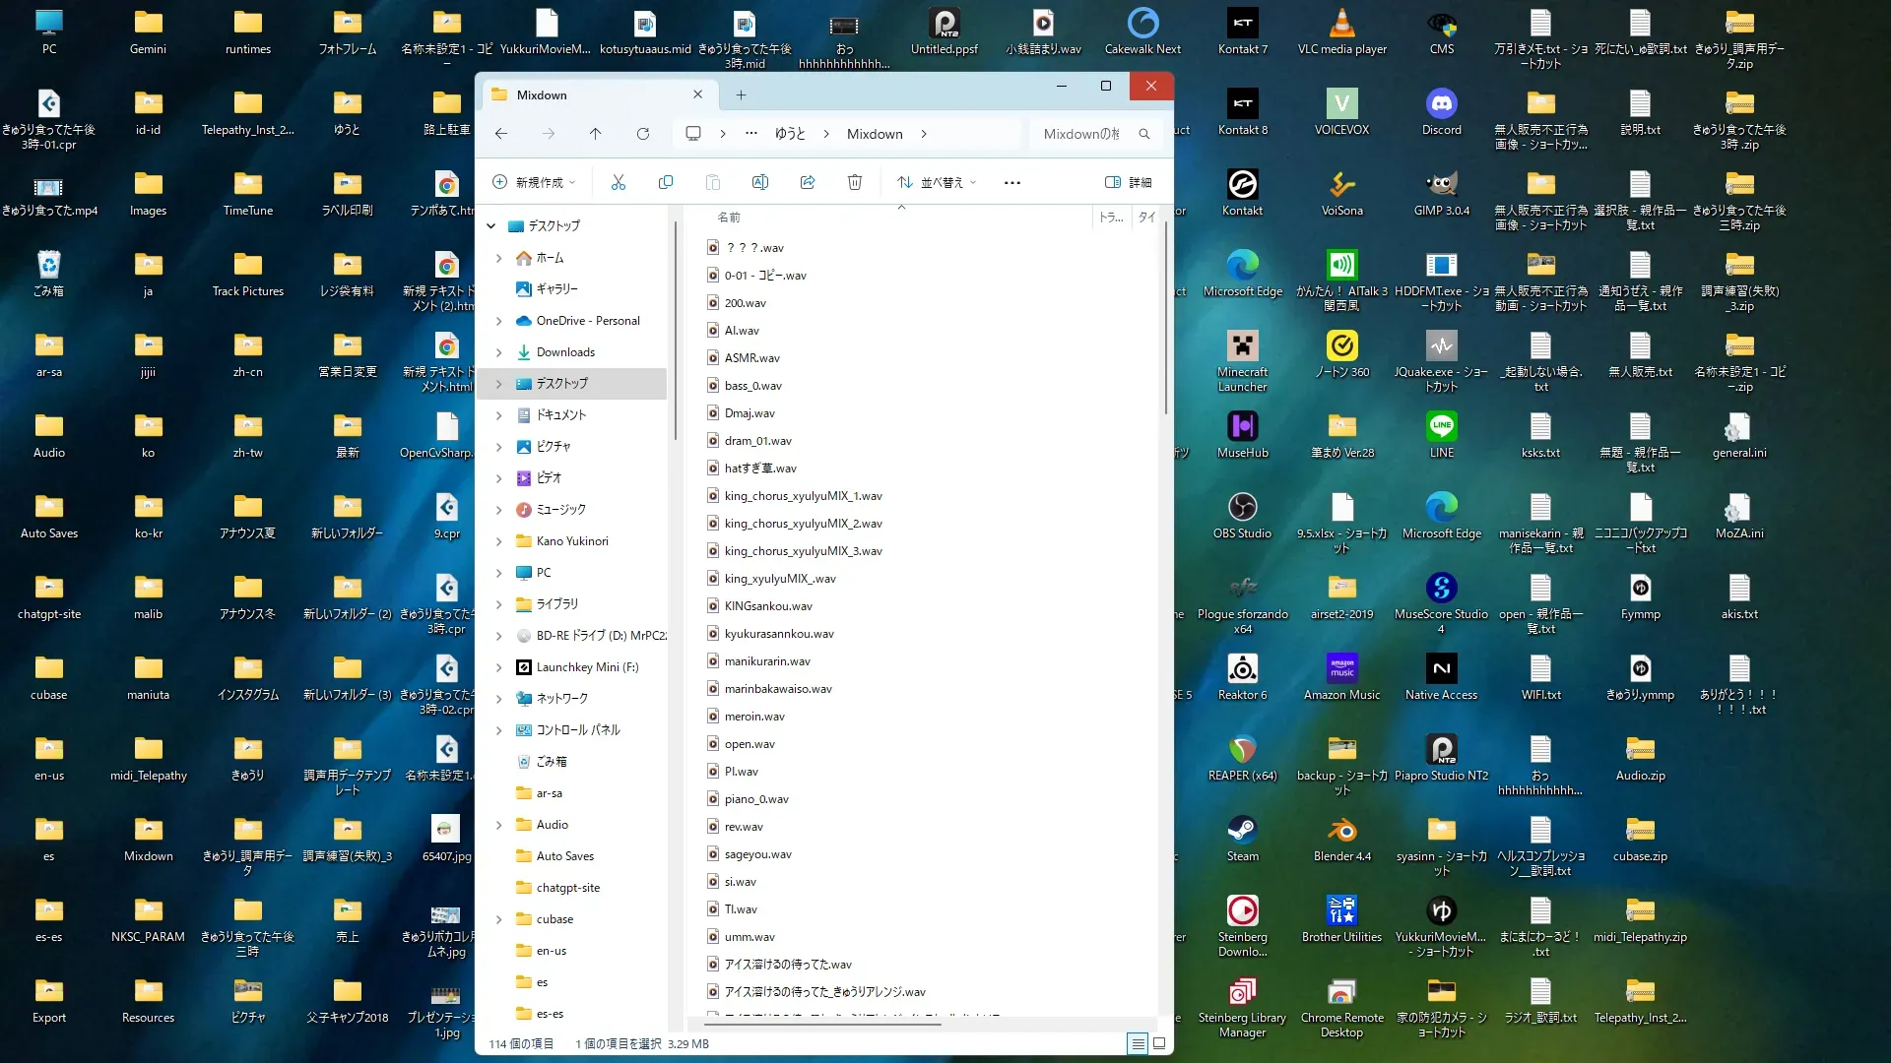The image size is (1891, 1063).
Task: Click the Cut scissors icon in toolbar
Action: tap(619, 182)
